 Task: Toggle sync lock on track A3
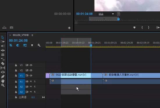pos(27,92)
